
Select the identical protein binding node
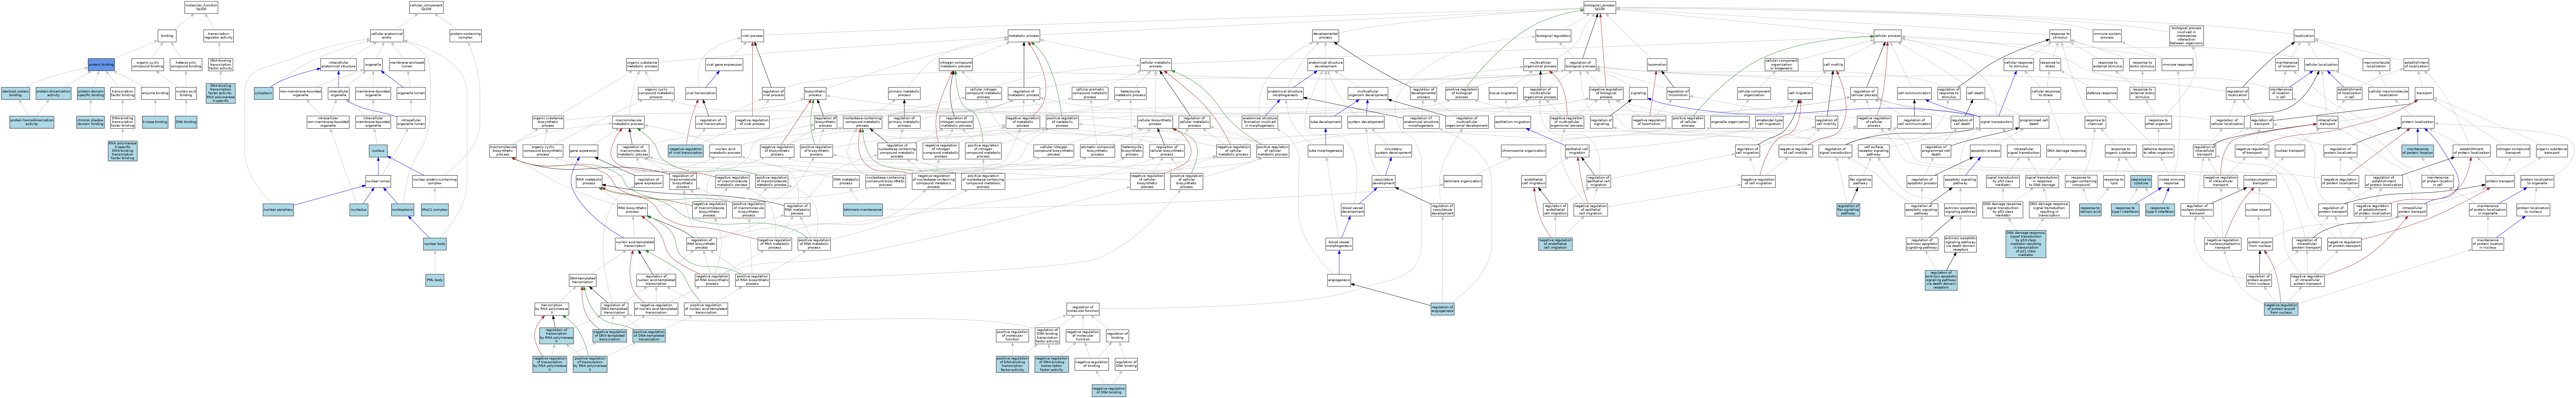15,93
